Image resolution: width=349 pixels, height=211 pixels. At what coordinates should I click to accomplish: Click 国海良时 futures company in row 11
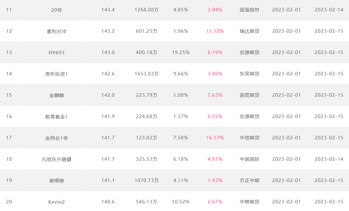click(x=249, y=10)
